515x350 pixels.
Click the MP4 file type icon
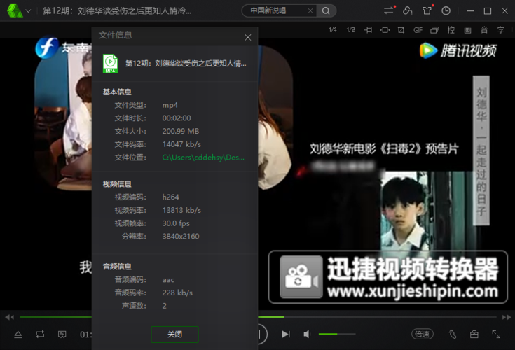(110, 63)
